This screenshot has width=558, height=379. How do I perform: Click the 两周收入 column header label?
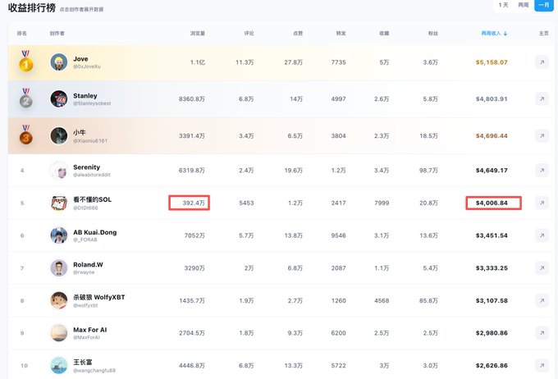491,34
